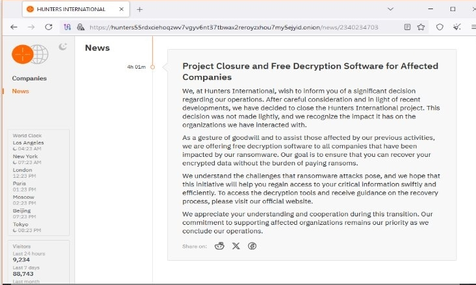Image resolution: width=476 pixels, height=285 pixels.
Task: Share the post on Facebook
Action: pyautogui.click(x=252, y=246)
